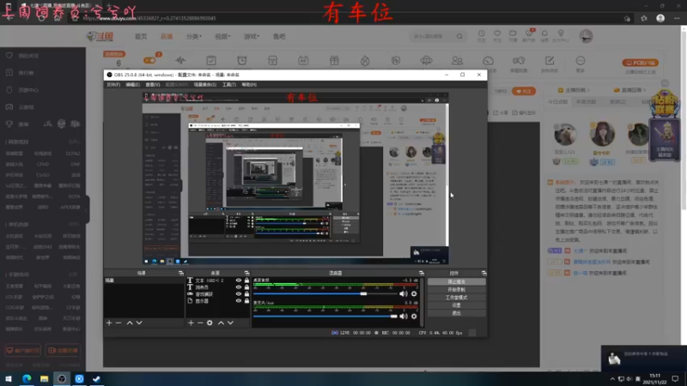Image resolution: width=687 pixels, height=386 pixels.
Task: Enable 工作室模式 in OBS controls
Action: [456, 298]
